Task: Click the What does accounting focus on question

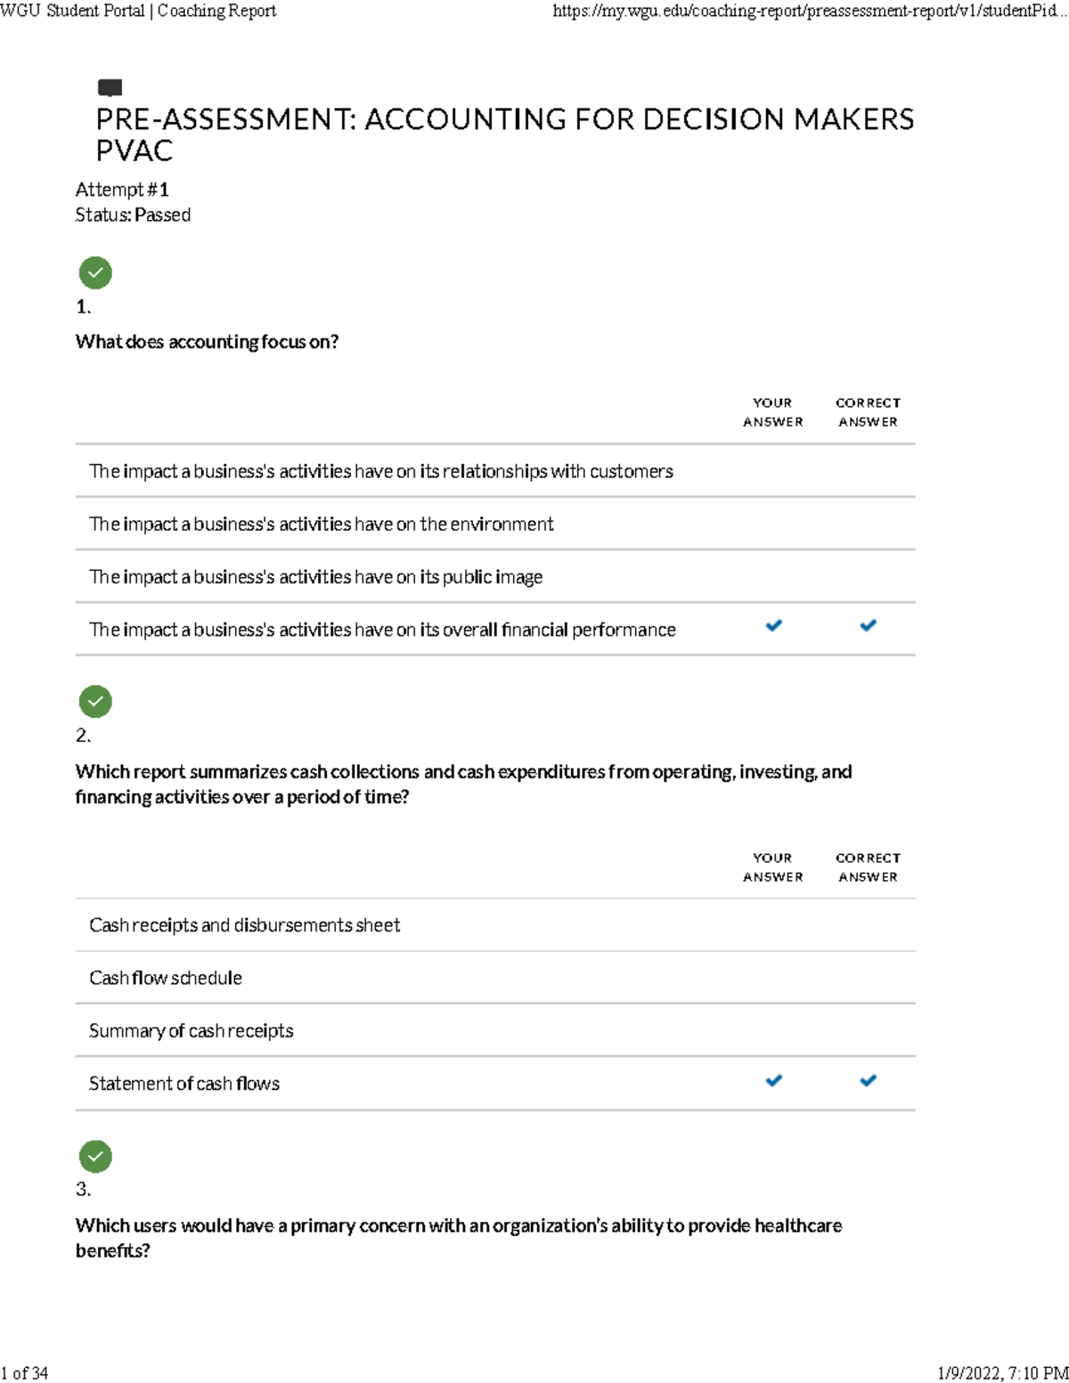Action: [x=207, y=342]
